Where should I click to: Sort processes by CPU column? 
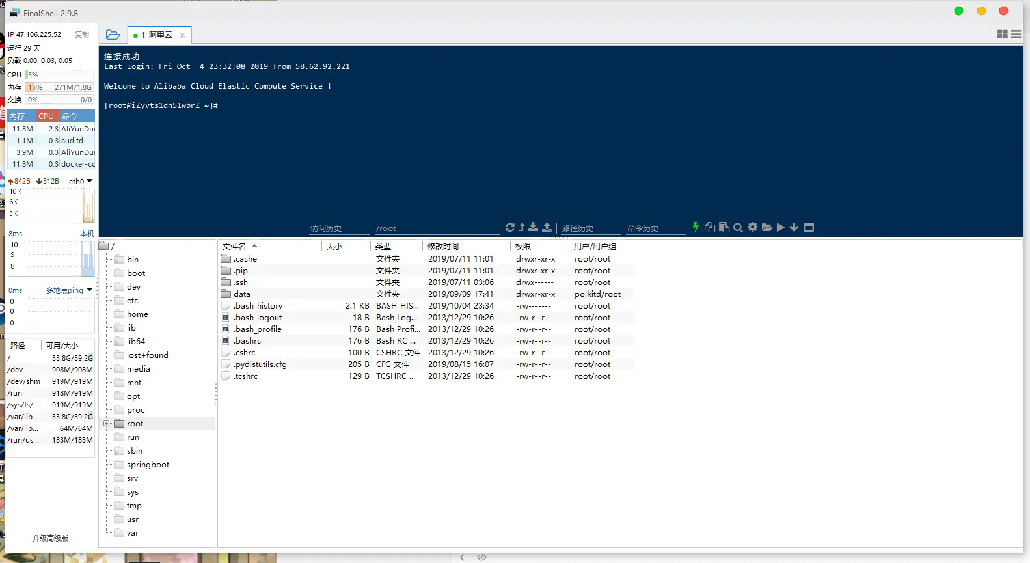click(x=47, y=116)
